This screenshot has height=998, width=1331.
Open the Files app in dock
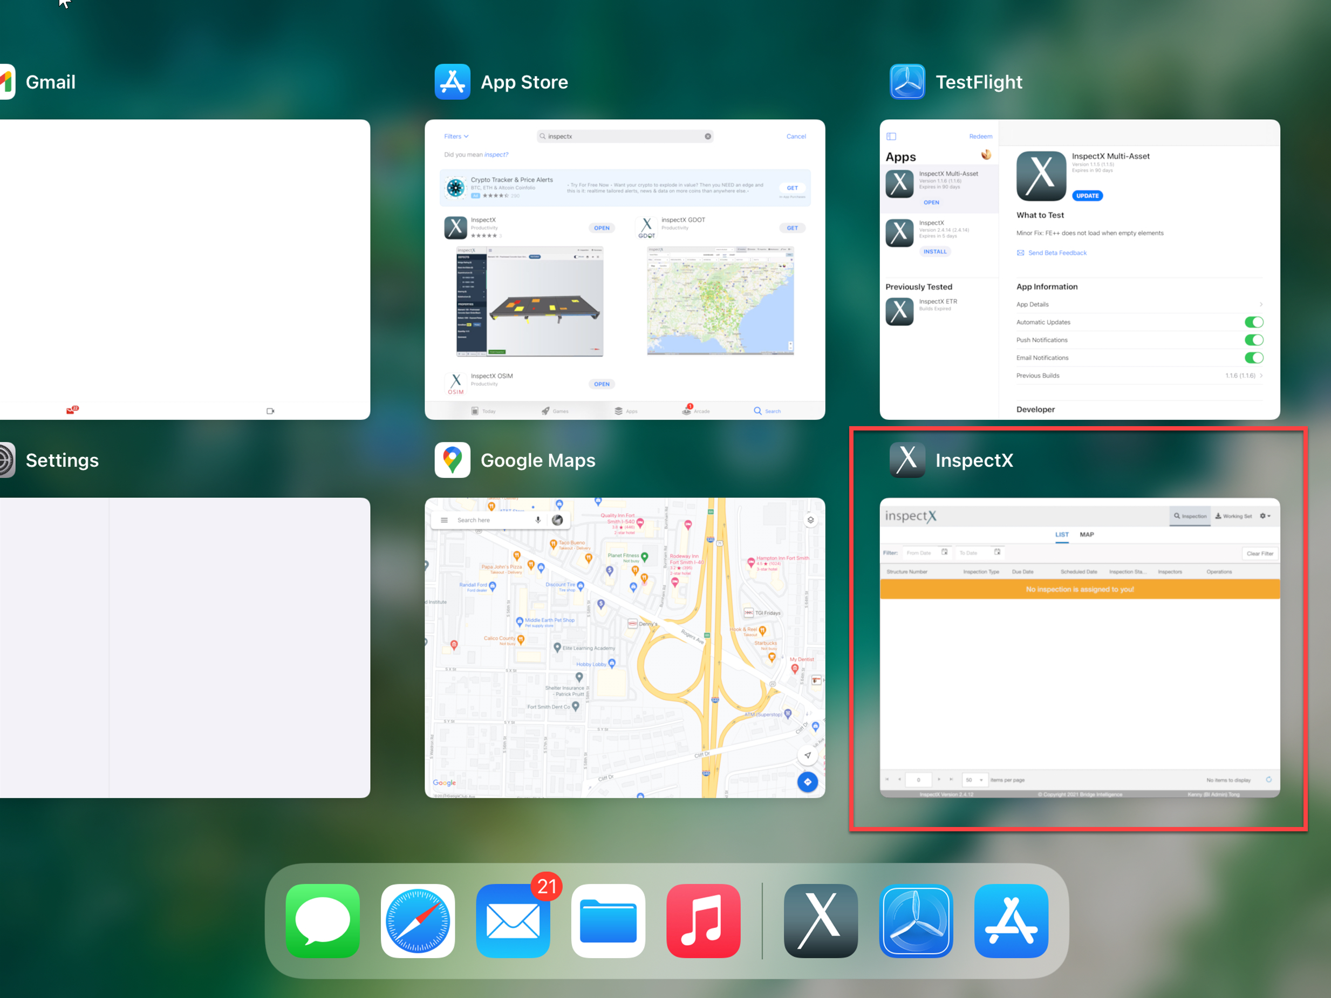[x=608, y=920]
